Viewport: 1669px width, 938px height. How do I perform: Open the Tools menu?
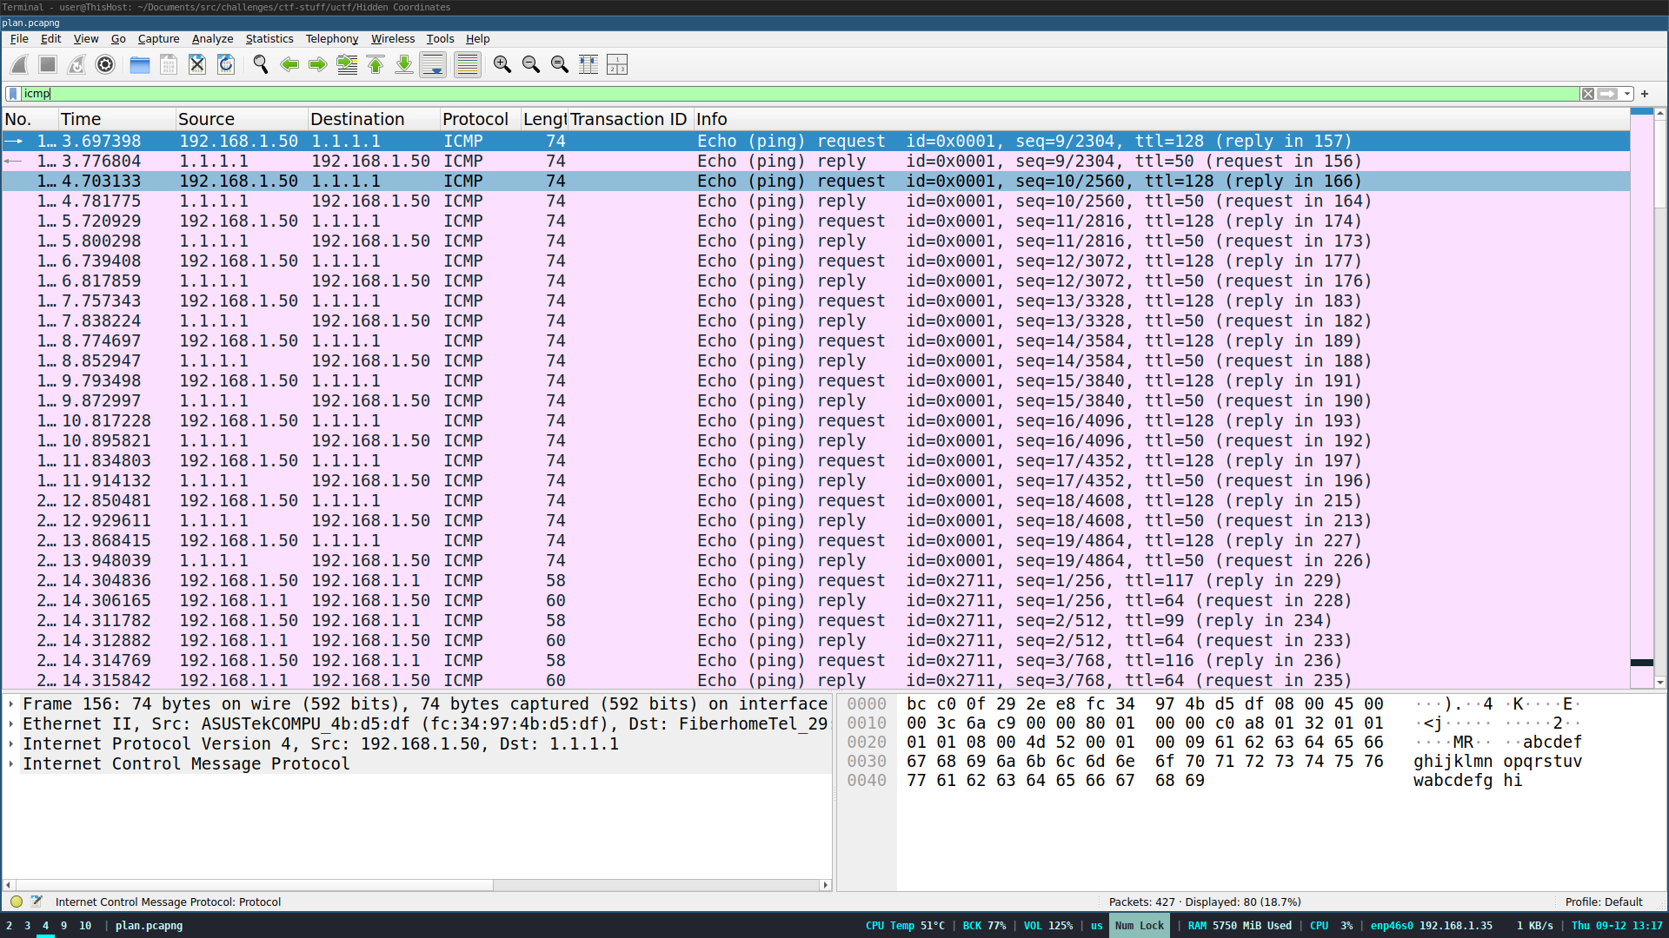[x=440, y=39]
